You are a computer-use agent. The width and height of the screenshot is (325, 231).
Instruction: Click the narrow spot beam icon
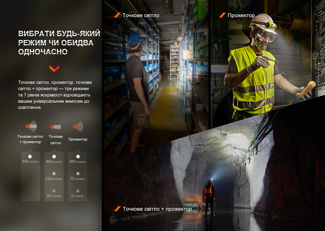click(55, 127)
